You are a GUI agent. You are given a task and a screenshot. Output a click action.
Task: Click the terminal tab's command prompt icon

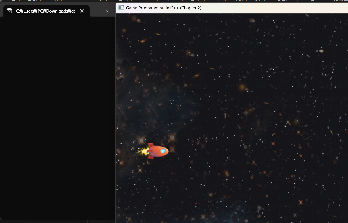click(x=9, y=11)
